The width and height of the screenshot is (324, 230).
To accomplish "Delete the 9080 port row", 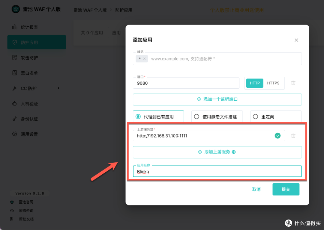I will point(293,83).
